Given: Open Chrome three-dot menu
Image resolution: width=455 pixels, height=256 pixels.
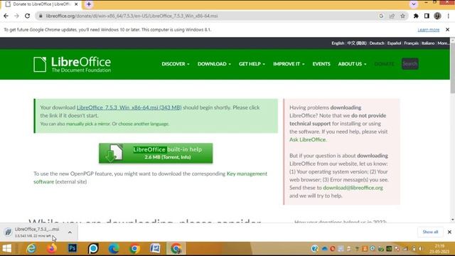Looking at the screenshot, I should pos(449,16).
